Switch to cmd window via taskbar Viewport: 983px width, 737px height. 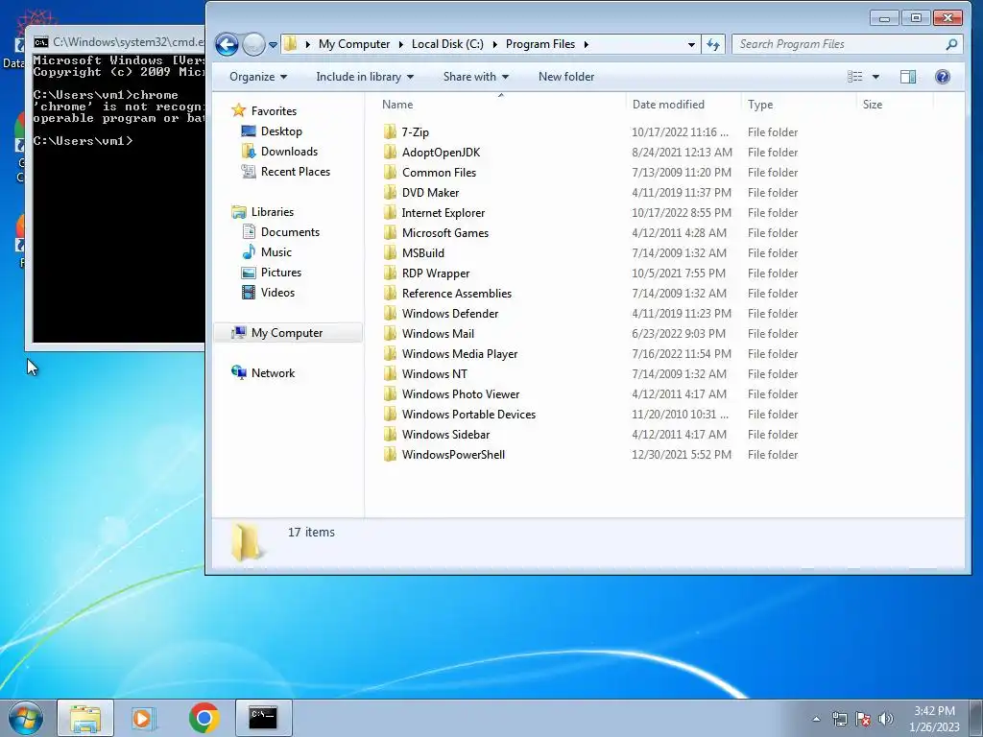tap(263, 718)
